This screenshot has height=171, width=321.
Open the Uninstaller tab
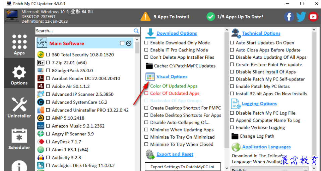click(x=19, y=107)
